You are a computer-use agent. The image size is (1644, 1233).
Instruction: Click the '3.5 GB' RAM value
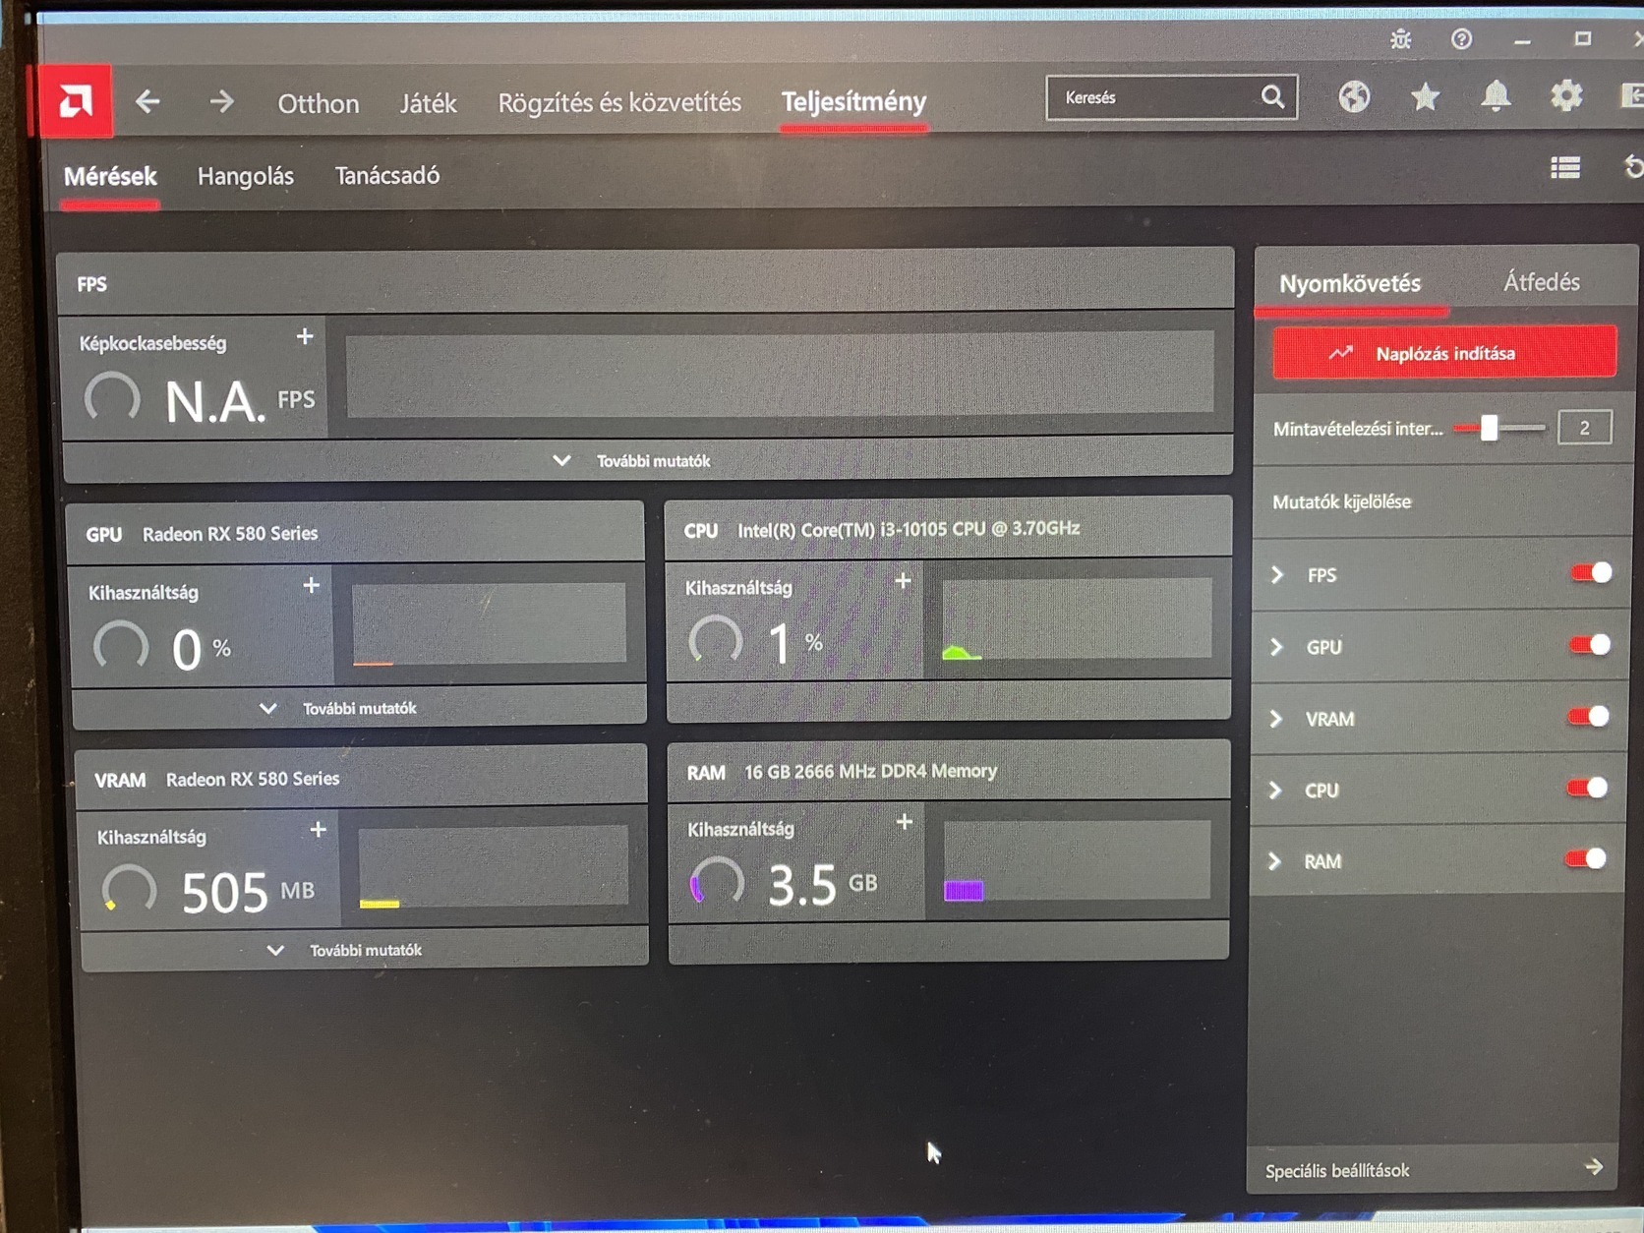coord(822,884)
